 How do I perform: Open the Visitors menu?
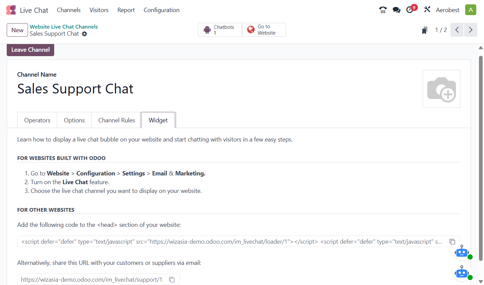tap(99, 10)
